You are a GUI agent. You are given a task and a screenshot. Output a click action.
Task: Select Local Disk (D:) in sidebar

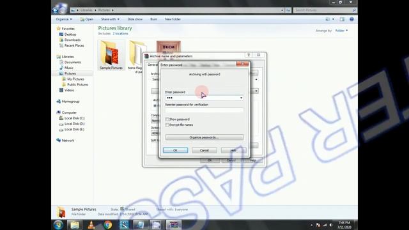point(74,124)
